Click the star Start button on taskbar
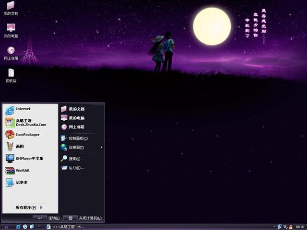 point(6,227)
